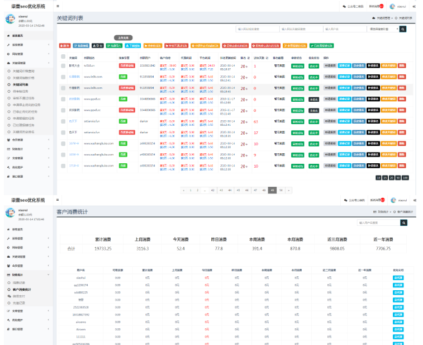This screenshot has width=423, height=345.
Task: Toggle the hamburger menu icon above 关键词列表 heading
Action: pyautogui.click(x=58, y=6)
